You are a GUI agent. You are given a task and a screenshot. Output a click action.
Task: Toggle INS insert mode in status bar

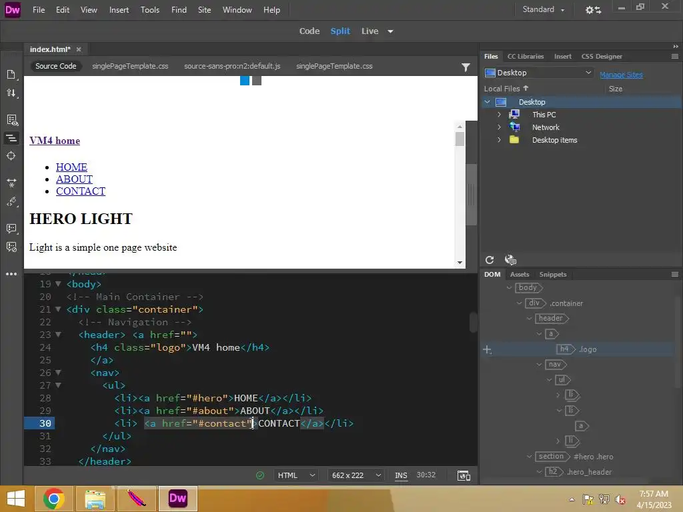pos(401,475)
